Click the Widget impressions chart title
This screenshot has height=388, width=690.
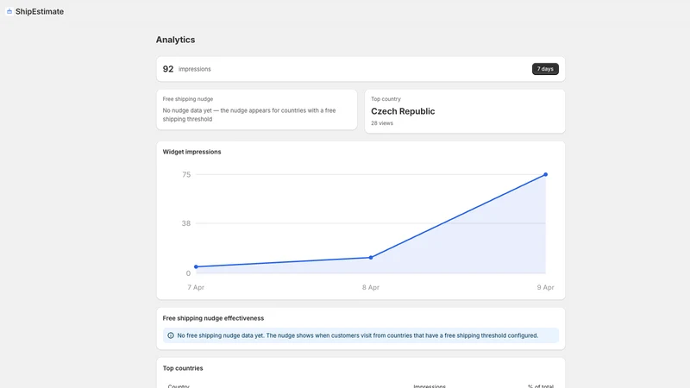191,152
